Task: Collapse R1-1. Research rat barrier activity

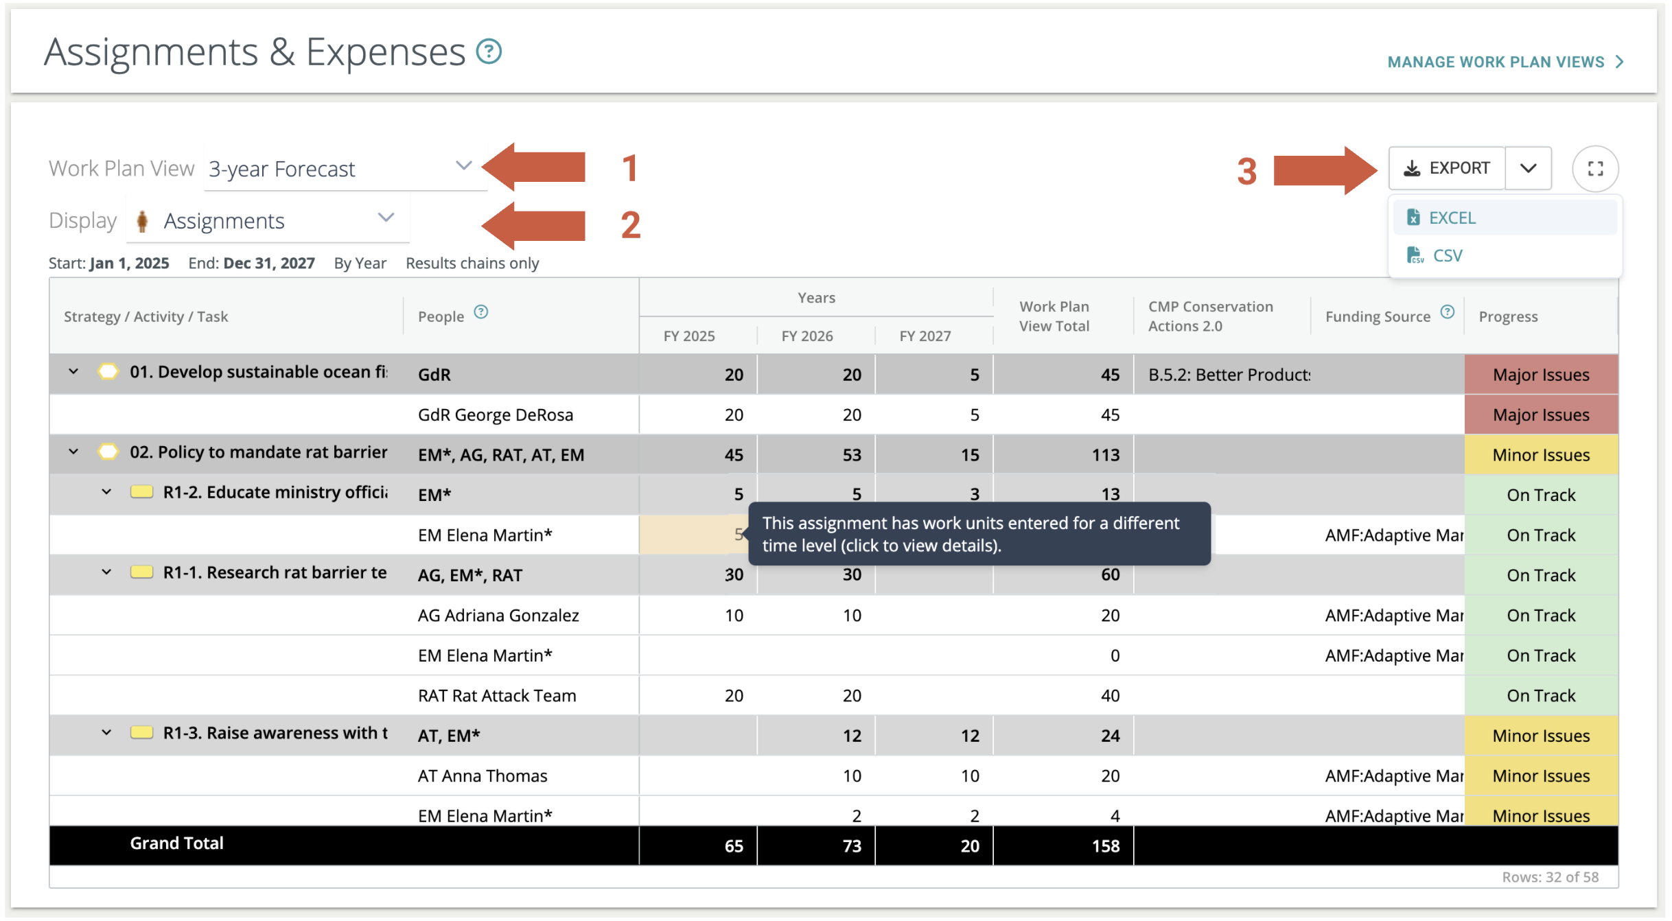Action: click(x=106, y=572)
